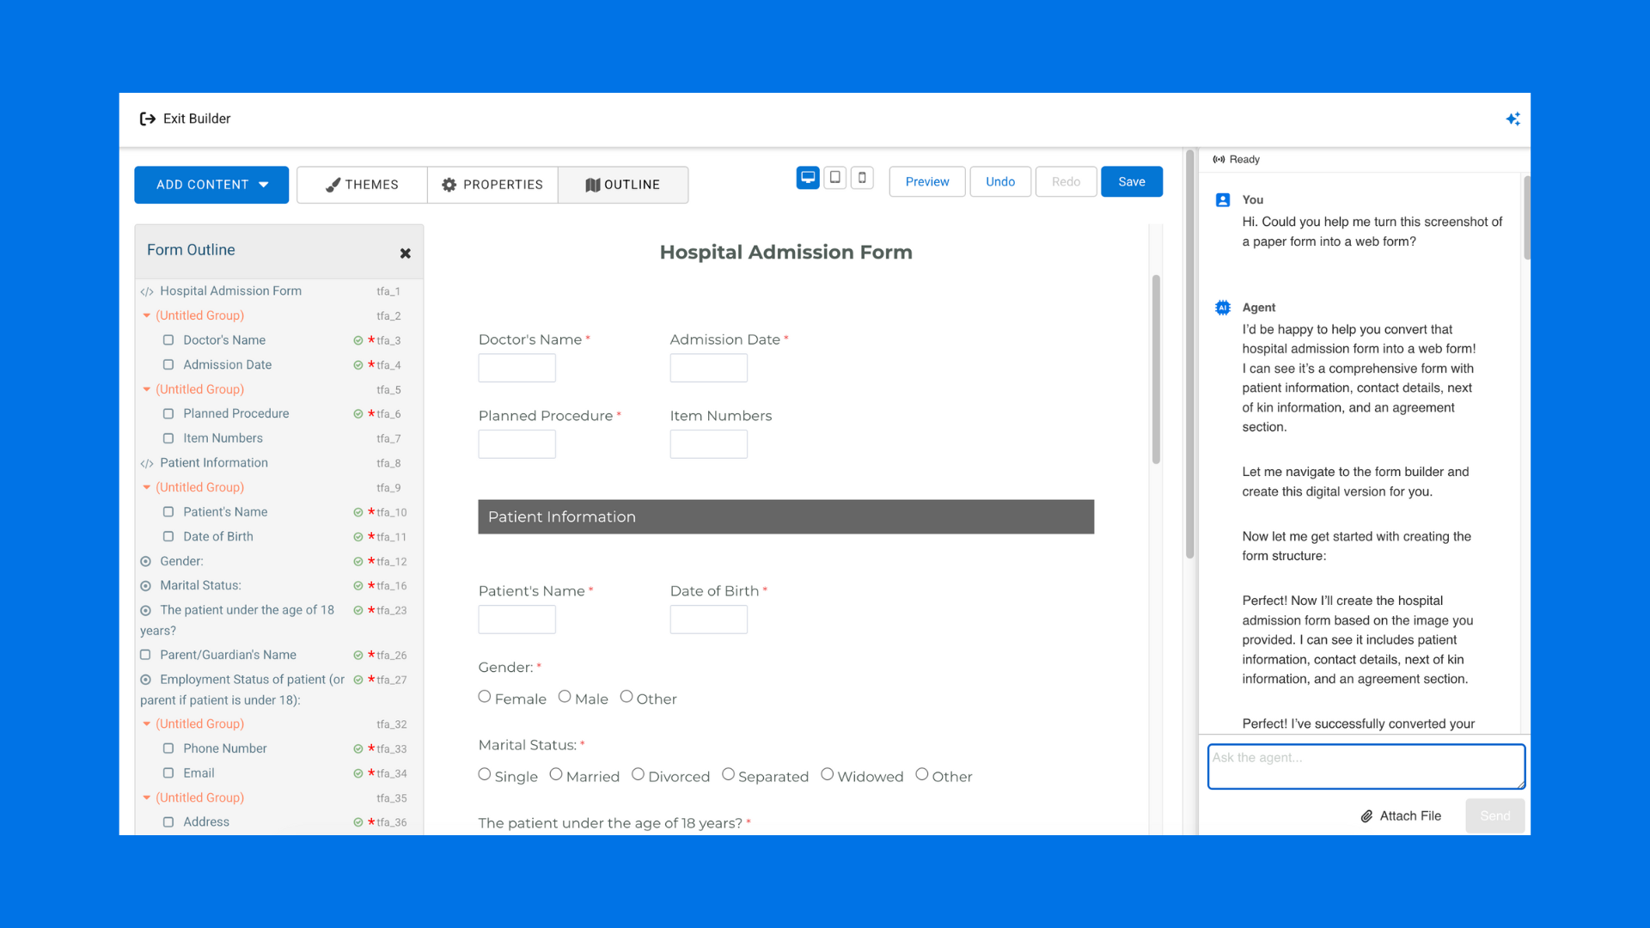Click the Patient Information code icon in outline
The width and height of the screenshot is (1650, 928).
point(147,464)
